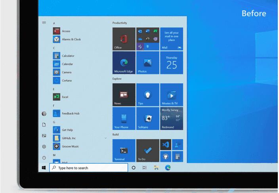Open the Photos tile
279x193 pixels.
[x=148, y=63]
